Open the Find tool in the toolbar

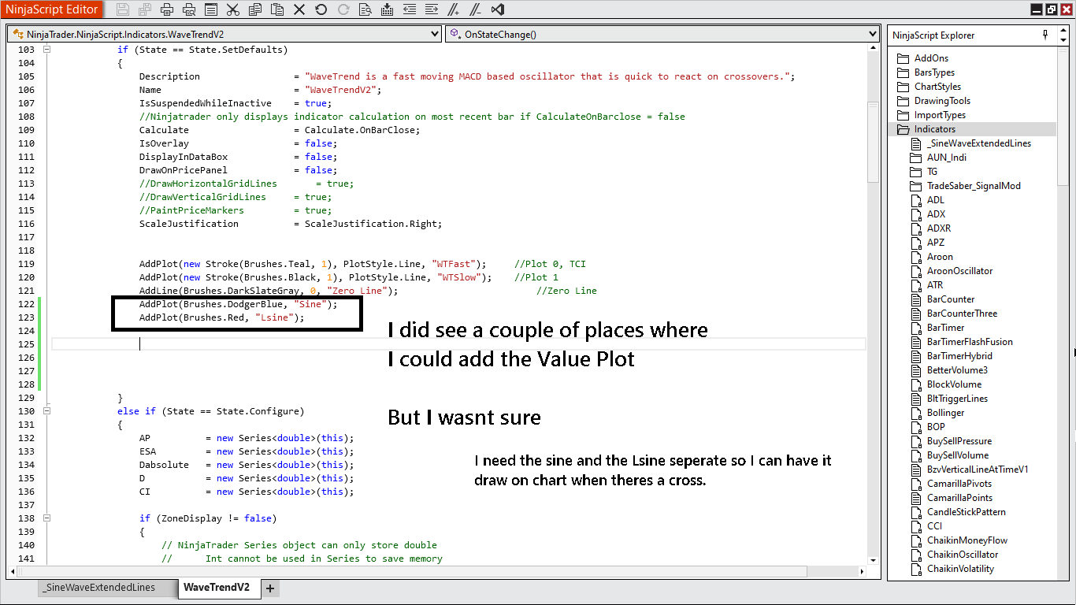pyautogui.click(x=365, y=9)
